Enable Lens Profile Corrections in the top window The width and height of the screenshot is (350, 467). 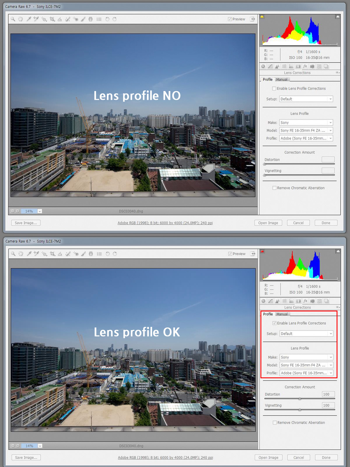point(274,88)
